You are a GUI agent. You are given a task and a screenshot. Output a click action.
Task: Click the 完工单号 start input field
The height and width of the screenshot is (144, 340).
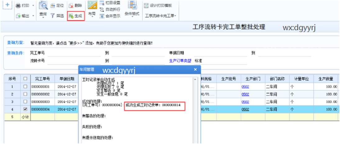74,53
